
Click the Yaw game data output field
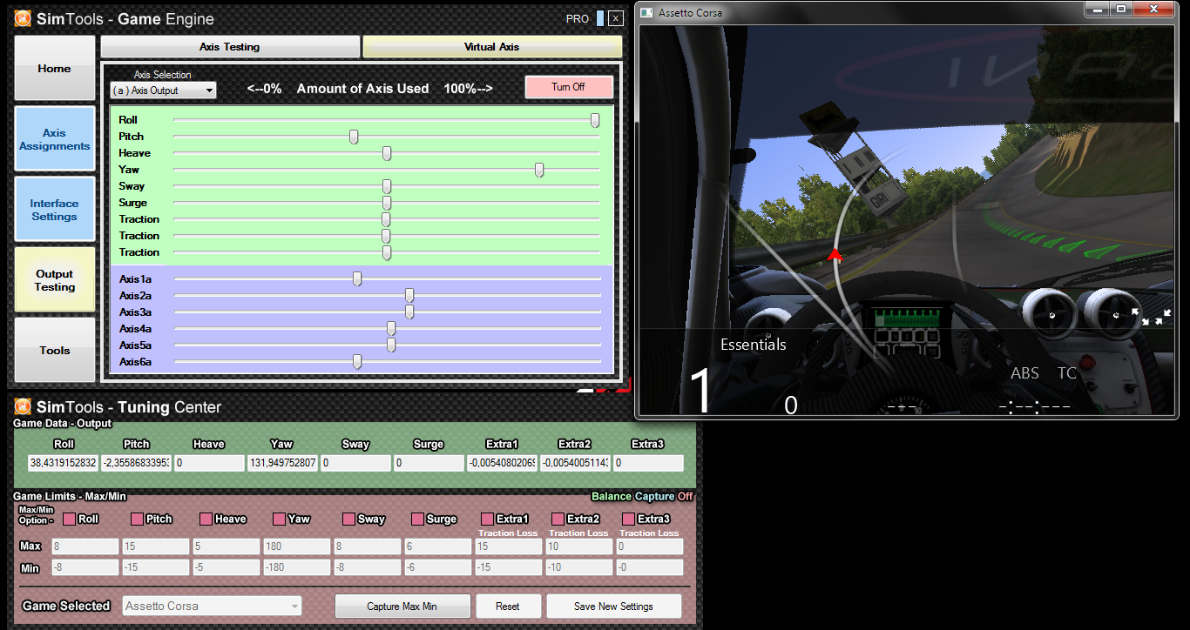click(282, 463)
